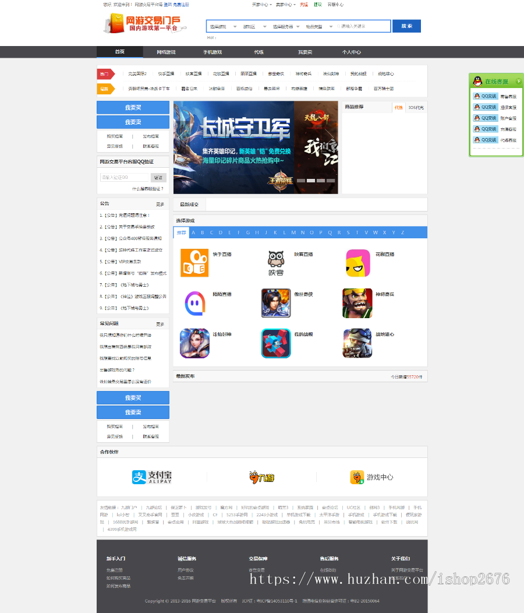Open the 傲世奇侠 game icon
Image resolution: width=524 pixels, height=613 pixels.
(276, 303)
